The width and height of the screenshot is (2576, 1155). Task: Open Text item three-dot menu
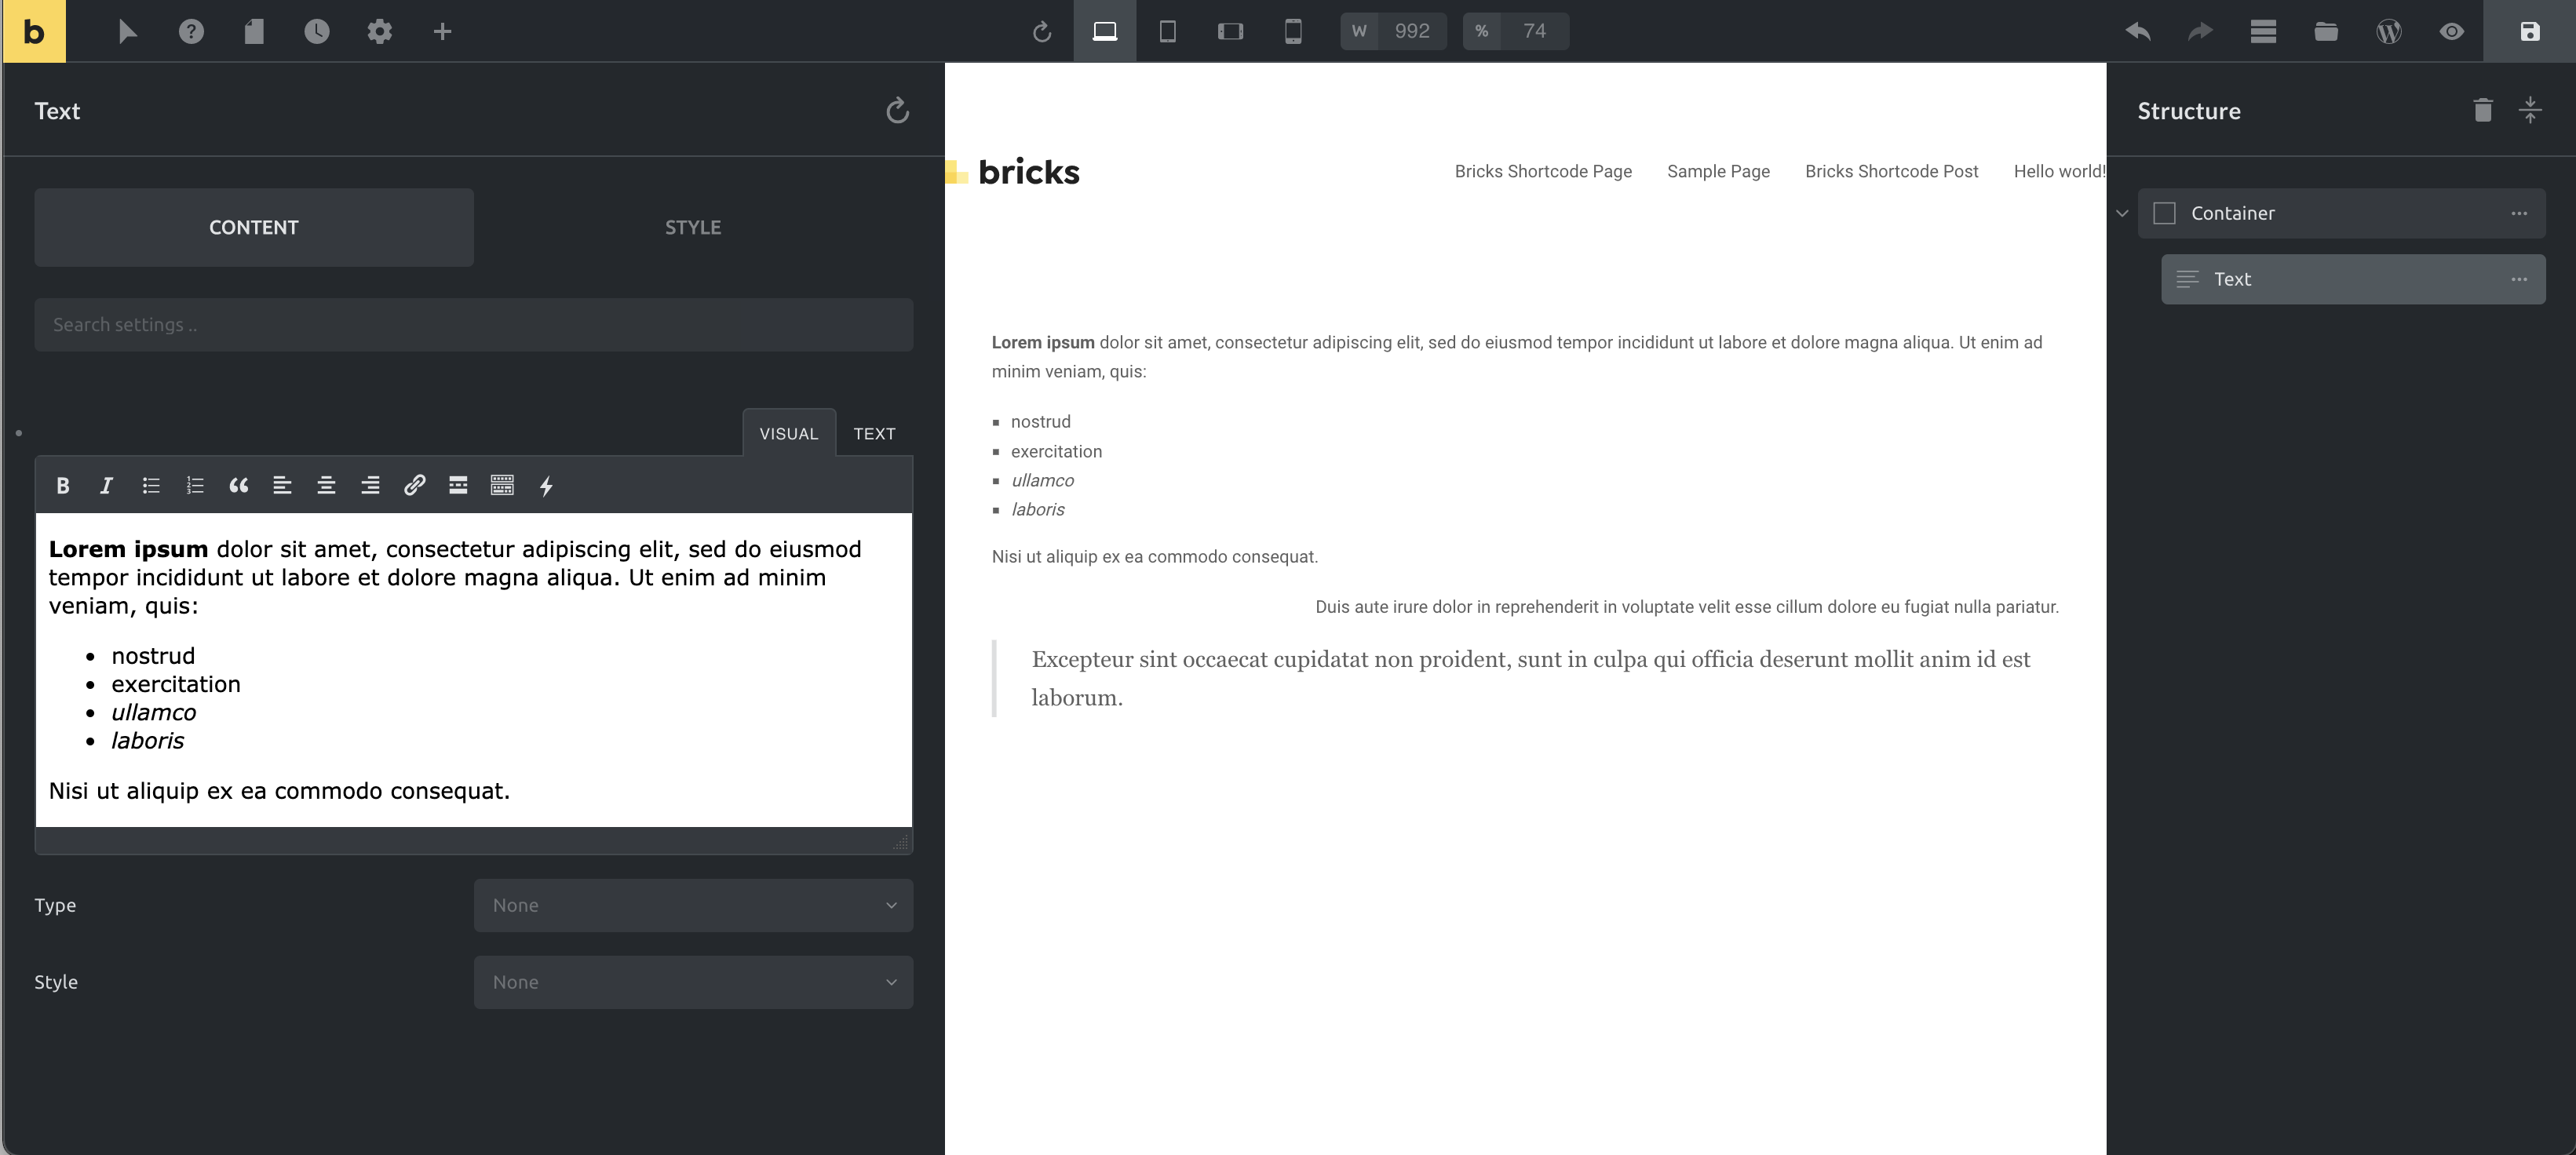pos(2519,279)
